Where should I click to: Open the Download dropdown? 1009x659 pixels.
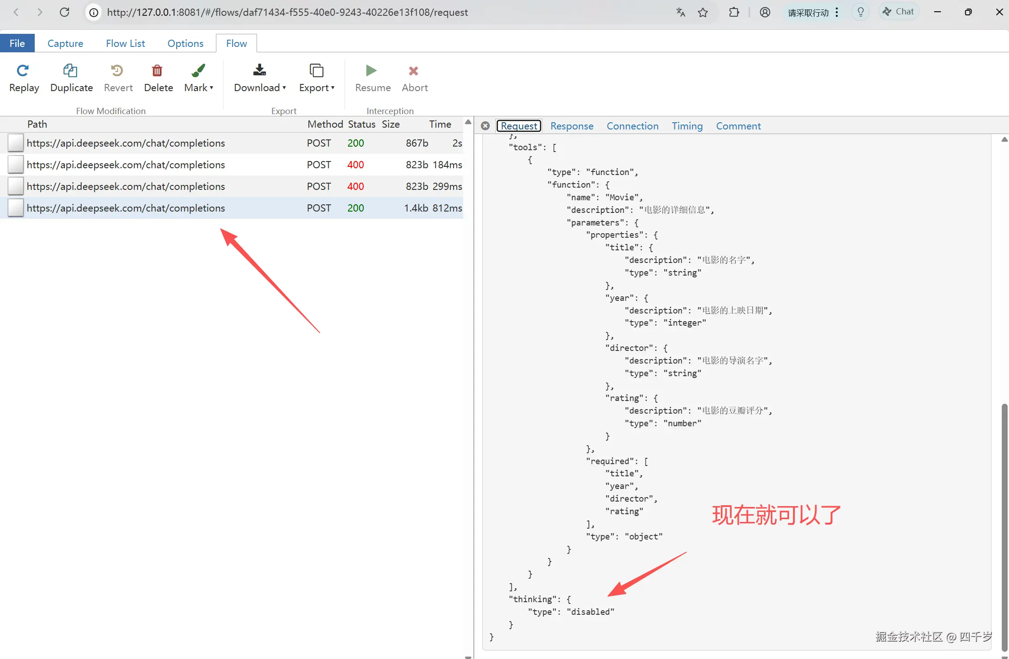[260, 78]
